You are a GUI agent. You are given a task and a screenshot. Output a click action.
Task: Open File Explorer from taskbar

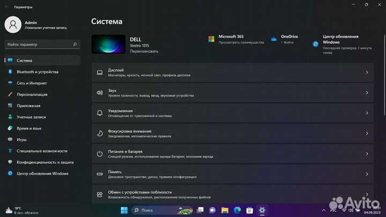pyautogui.click(x=225, y=211)
